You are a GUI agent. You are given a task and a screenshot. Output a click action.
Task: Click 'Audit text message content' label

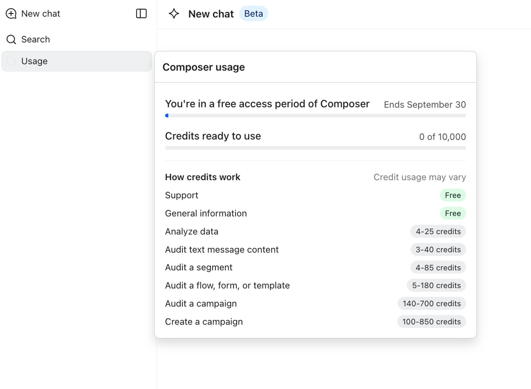(x=222, y=249)
